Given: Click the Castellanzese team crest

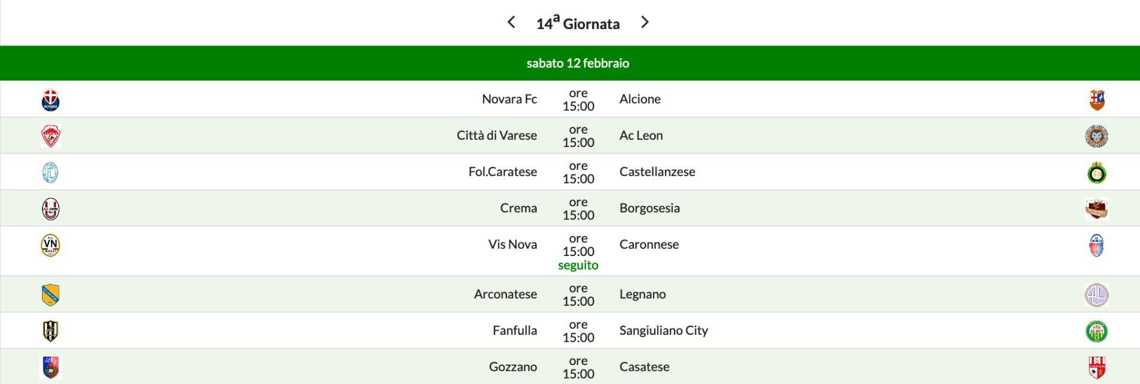Looking at the screenshot, I should [1097, 172].
